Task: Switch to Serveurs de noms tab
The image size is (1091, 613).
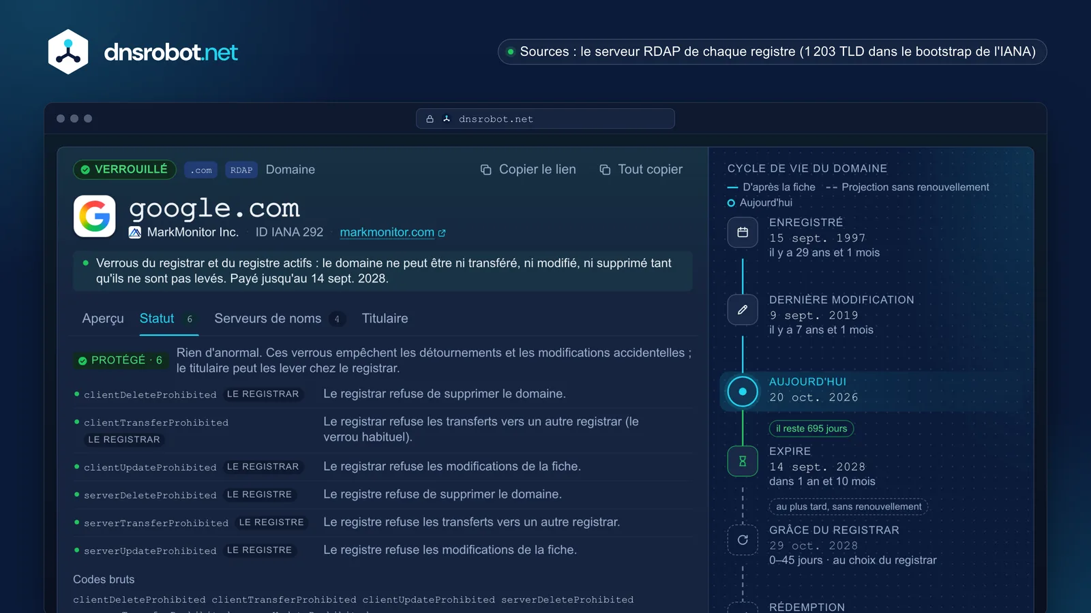Action: pyautogui.click(x=280, y=319)
